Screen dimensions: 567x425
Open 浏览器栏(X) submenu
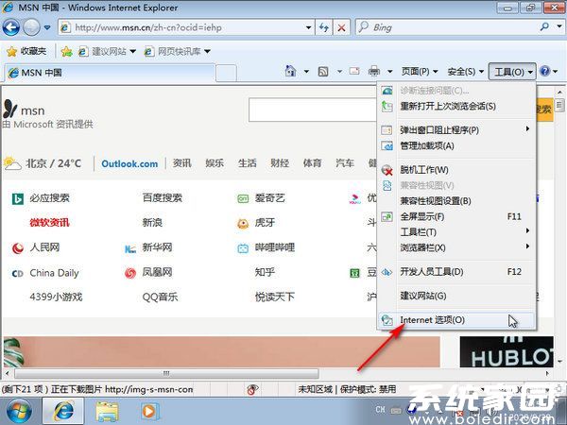pyautogui.click(x=456, y=247)
